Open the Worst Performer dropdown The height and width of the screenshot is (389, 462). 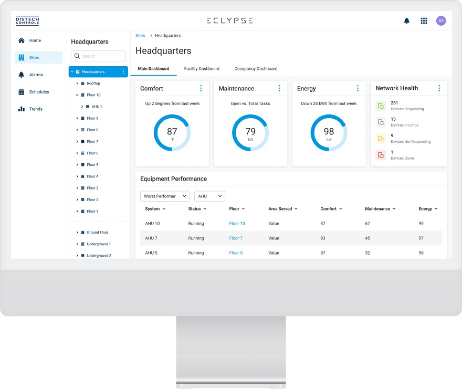[165, 196]
